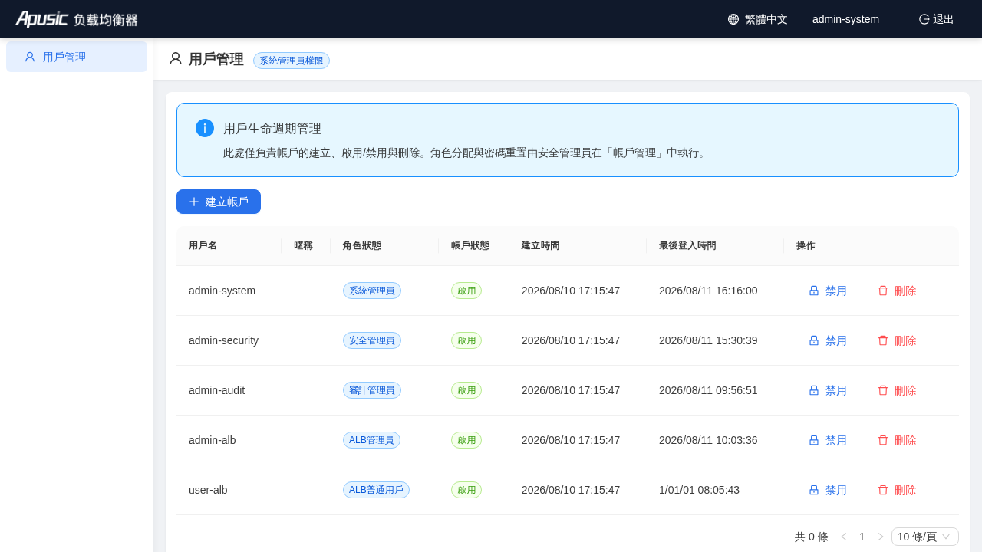The image size is (982, 552).
Task: Click the user icon in sidebar menu
Action: [x=30, y=57]
